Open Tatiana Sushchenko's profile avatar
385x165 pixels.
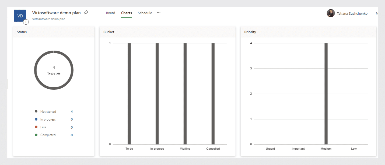[x=331, y=13]
